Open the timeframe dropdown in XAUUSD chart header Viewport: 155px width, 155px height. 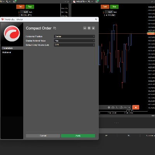pos(90,2)
